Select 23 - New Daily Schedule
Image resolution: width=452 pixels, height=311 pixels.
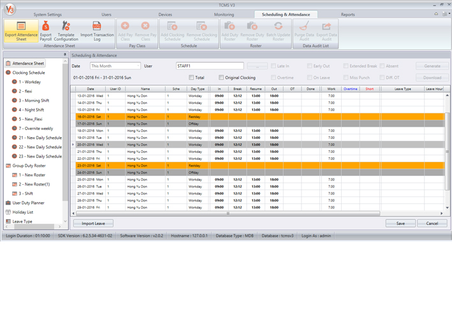point(36,156)
